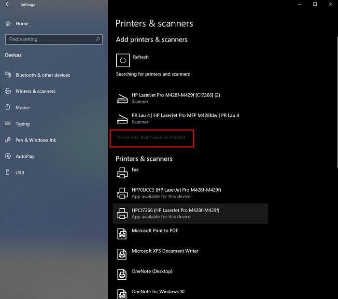Select HPC17266 printer entry

pos(190,214)
